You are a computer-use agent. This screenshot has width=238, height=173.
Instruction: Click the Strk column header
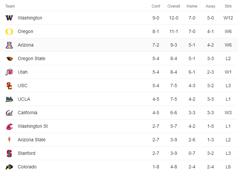click(228, 6)
